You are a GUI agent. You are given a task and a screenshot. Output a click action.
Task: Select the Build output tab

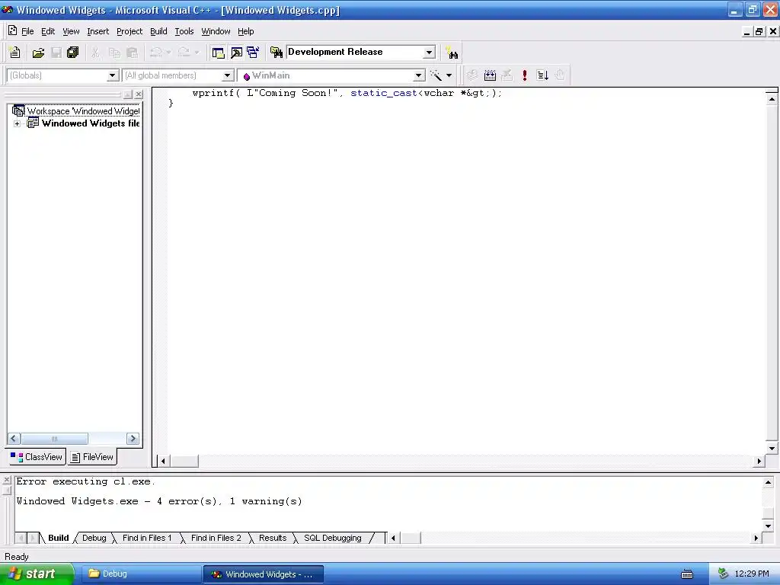58,538
